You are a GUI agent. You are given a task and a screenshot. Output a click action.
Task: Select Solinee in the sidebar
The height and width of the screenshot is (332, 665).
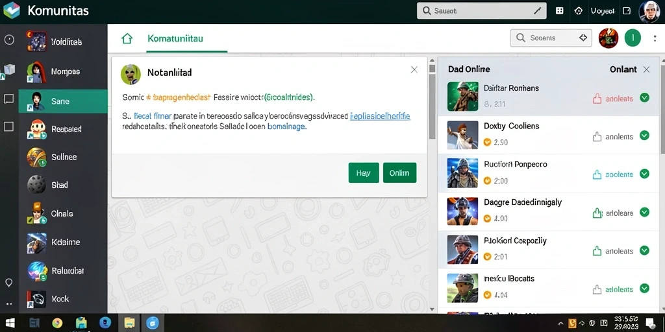(x=63, y=157)
